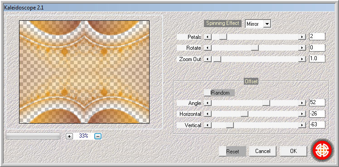The image size is (339, 167).
Task: Click the Petals value input field
Action: click(x=317, y=37)
